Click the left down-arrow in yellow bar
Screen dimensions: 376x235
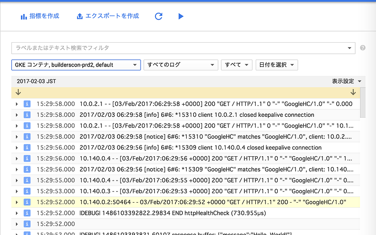pyautogui.click(x=18, y=92)
